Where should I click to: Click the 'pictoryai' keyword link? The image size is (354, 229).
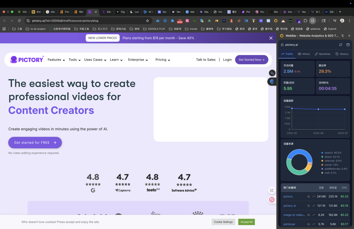[289, 224]
